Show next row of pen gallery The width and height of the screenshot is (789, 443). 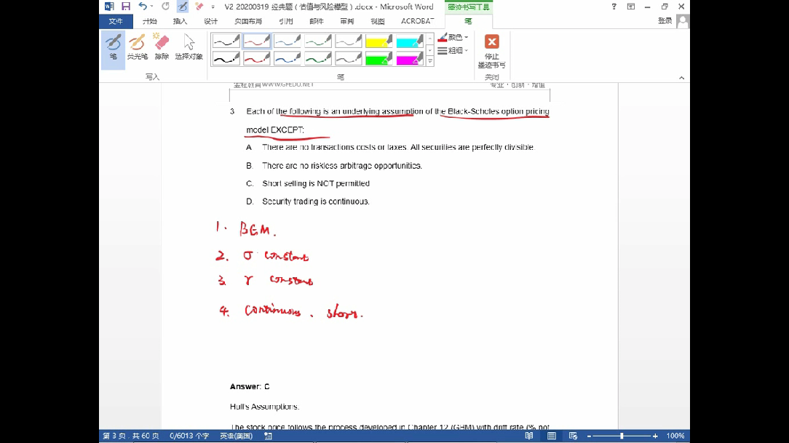(x=430, y=50)
